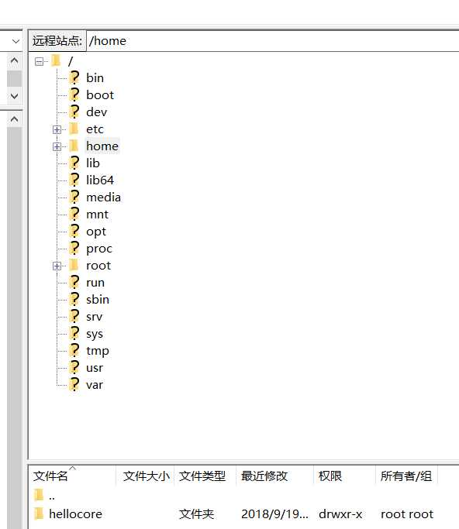
Task: Select the root directory in tree
Action: 98,266
